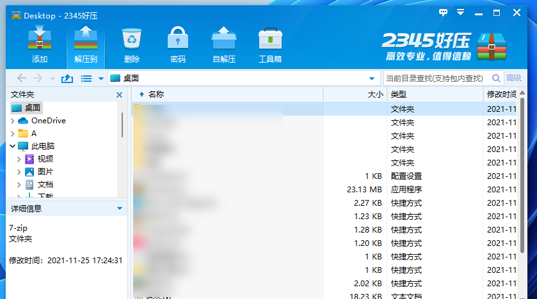The image size is (537, 299).
Task: Open the view mode dropdown arrow
Action: pyautogui.click(x=101, y=79)
